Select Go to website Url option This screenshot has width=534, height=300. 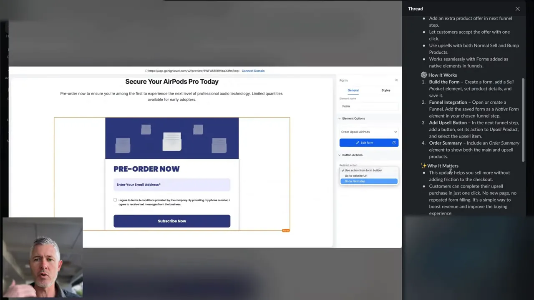pyautogui.click(x=369, y=176)
